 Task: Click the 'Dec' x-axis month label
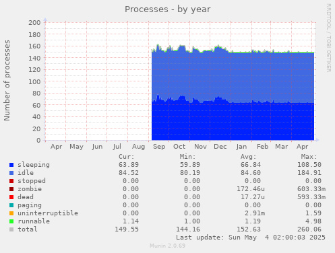click(220, 147)
